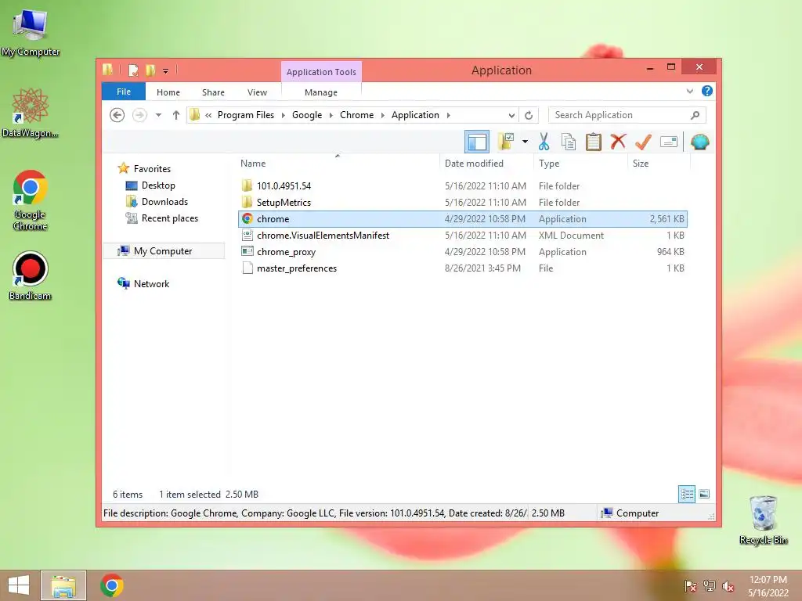The height and width of the screenshot is (601, 802).
Task: Open the recent locations dropdown
Action: [158, 115]
